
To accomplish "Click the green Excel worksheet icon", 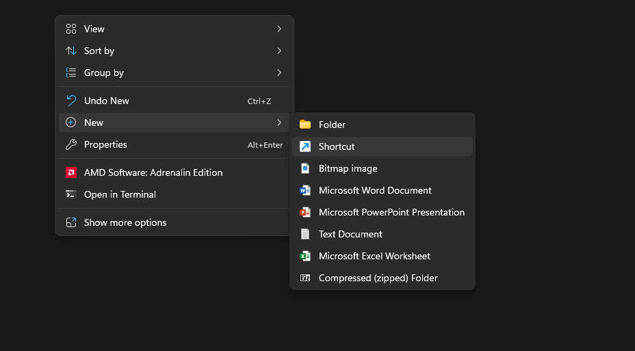I will click(305, 256).
